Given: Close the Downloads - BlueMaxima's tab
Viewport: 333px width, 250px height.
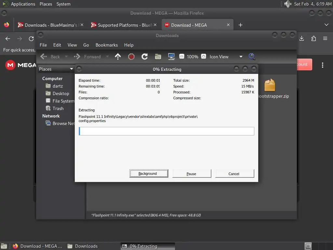Looking at the screenshot, I should (x=82, y=25).
